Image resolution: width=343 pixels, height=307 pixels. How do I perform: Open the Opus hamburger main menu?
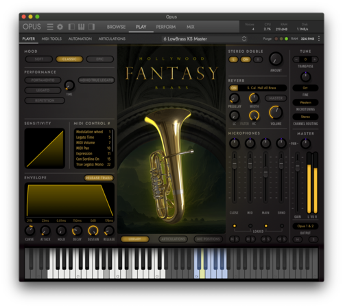tap(50, 27)
